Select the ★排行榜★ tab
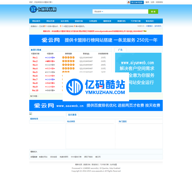This screenshot has height=174, width=192. [x=36, y=50]
